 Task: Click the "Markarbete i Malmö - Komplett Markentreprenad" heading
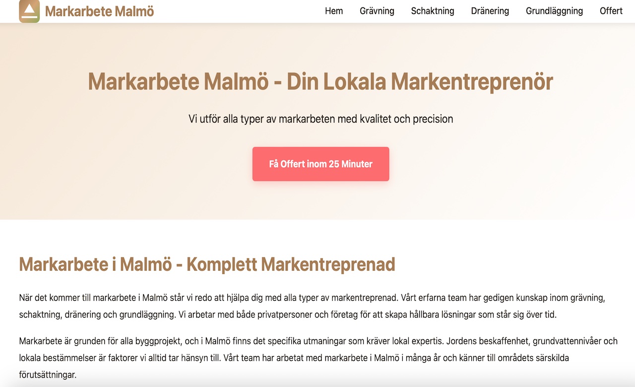point(206,265)
